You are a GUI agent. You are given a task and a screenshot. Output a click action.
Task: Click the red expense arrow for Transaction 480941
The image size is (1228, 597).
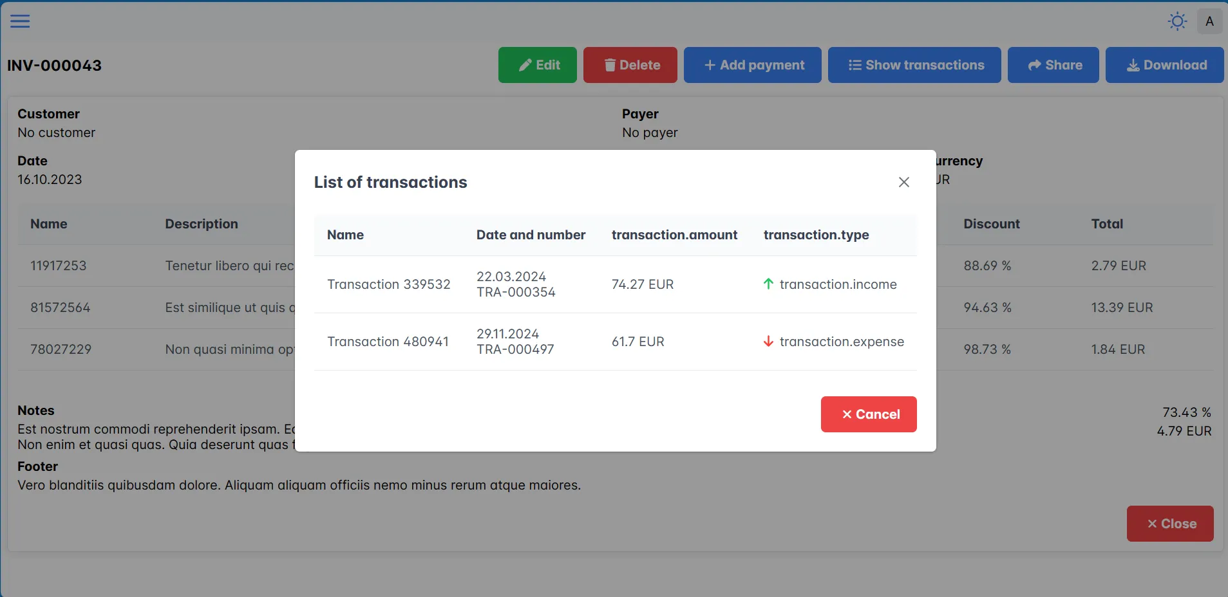[x=767, y=342]
